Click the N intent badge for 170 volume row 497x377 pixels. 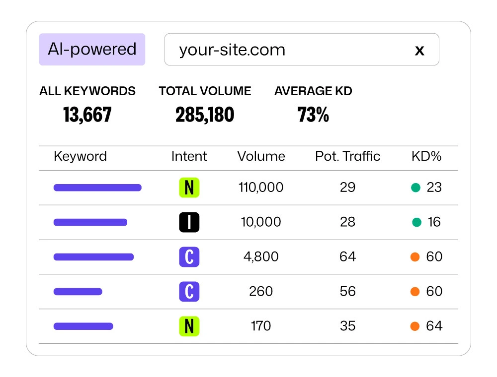(189, 326)
